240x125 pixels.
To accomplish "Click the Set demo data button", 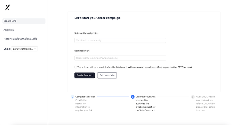I will tap(107, 75).
